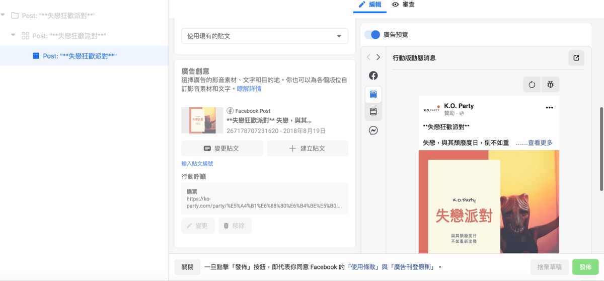
Task: Open ad preview in new window
Action: 576,58
